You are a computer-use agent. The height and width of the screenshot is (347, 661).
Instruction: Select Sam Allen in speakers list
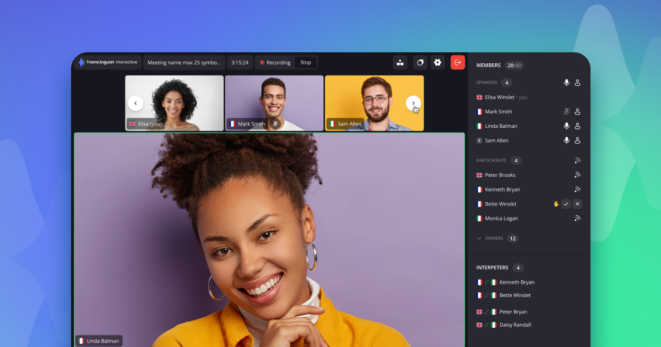click(497, 140)
